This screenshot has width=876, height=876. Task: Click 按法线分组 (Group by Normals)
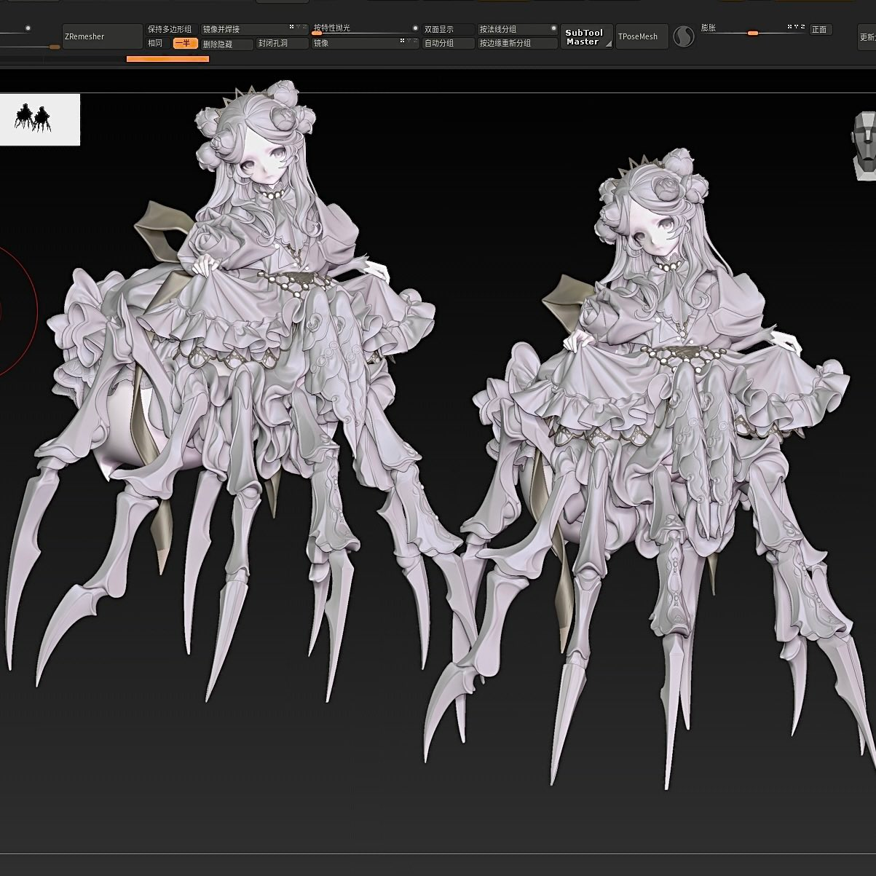click(517, 29)
